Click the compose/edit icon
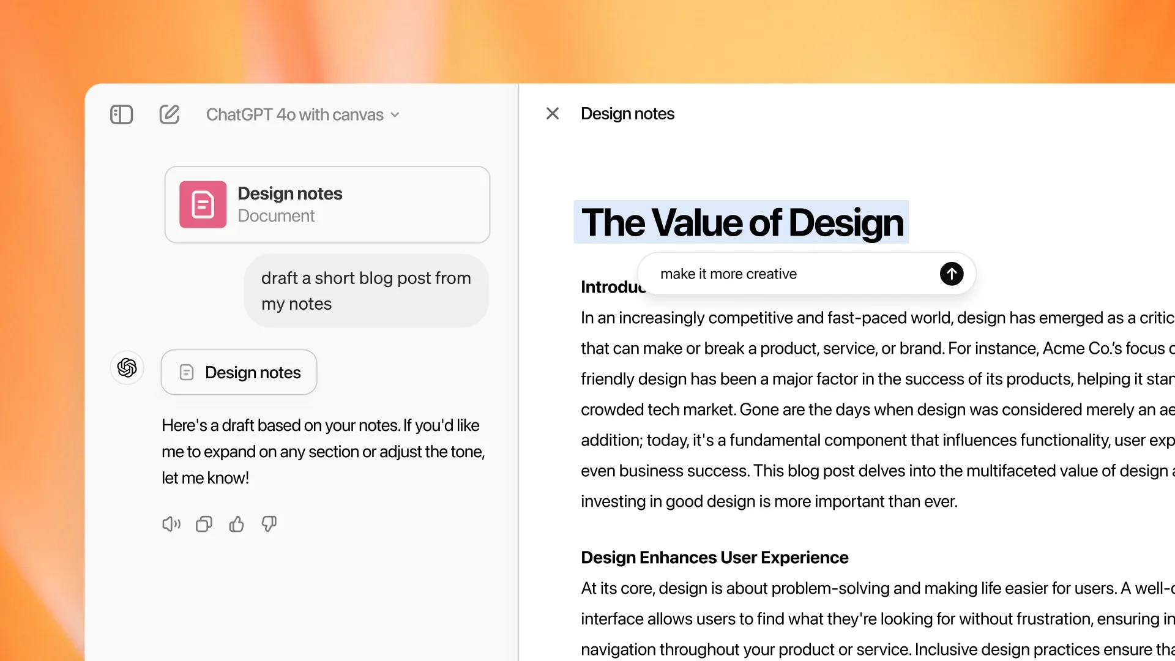This screenshot has height=661, width=1175. [169, 114]
